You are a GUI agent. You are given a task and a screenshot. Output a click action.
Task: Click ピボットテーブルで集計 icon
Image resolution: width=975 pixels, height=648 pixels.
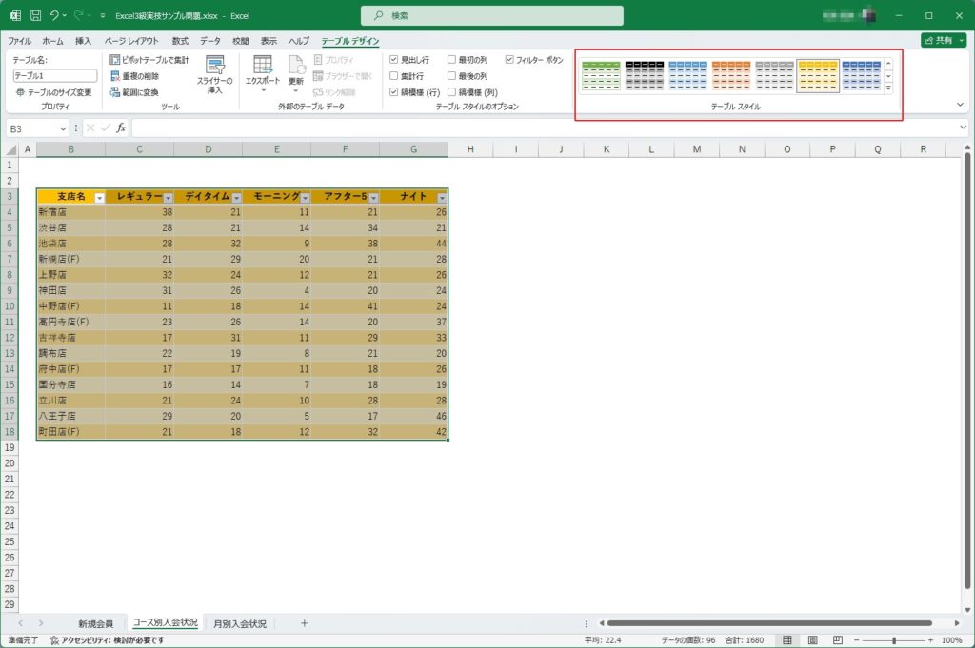click(115, 60)
